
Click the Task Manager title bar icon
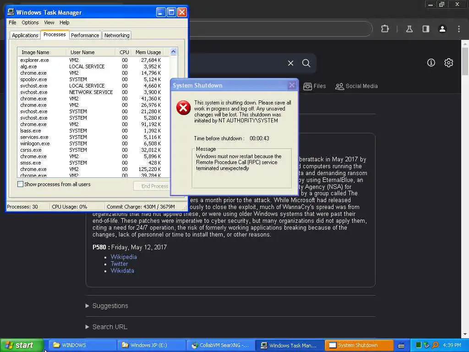tap(11, 12)
